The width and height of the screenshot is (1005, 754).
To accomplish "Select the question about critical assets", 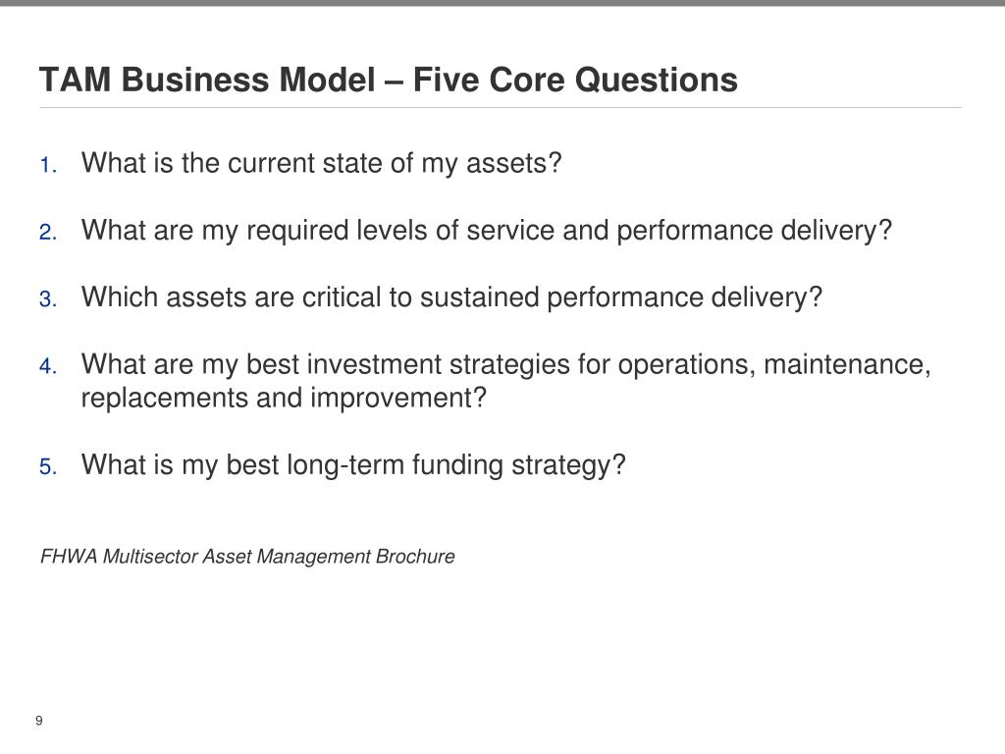I will tap(451, 297).
